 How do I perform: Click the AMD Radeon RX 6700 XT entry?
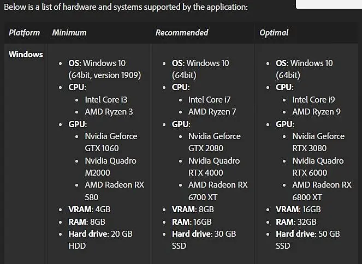[218, 191]
